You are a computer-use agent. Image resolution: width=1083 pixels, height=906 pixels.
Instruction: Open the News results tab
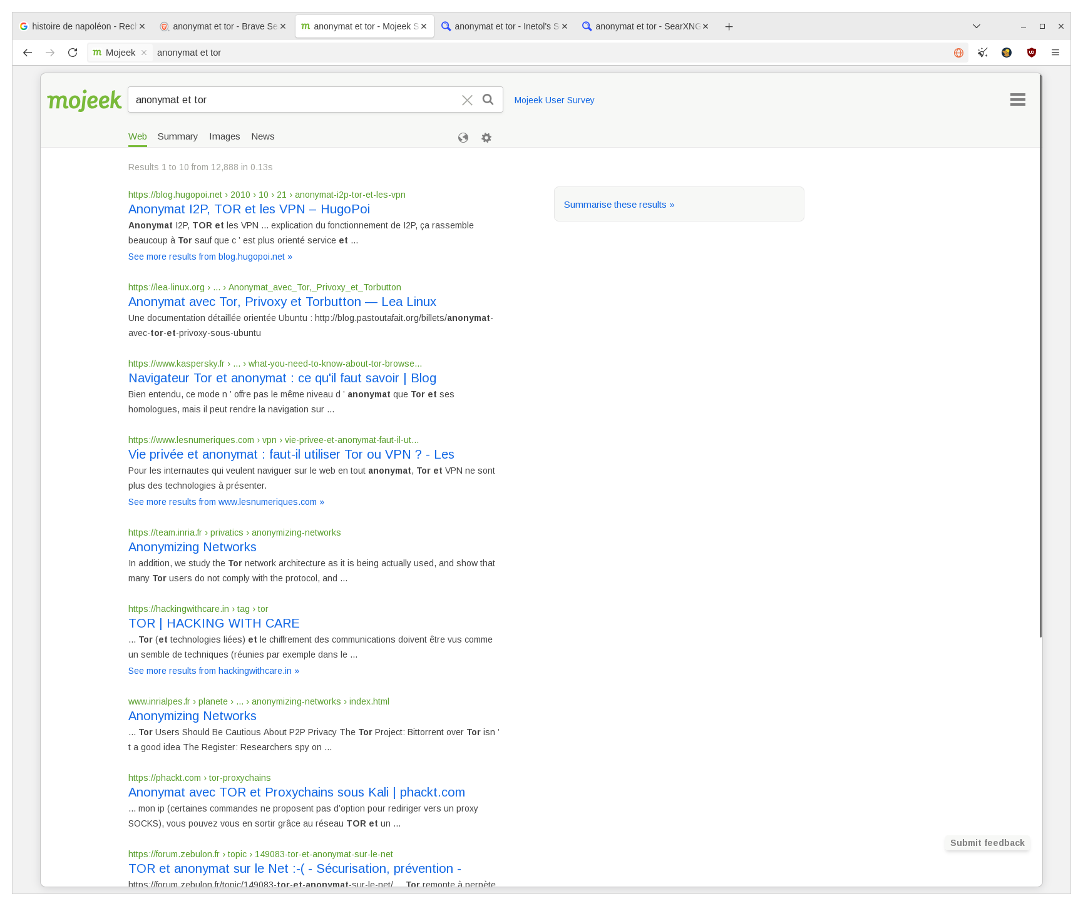pos(263,136)
